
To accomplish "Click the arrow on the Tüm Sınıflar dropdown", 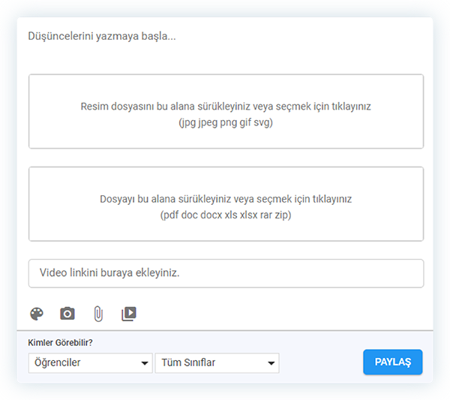I will 271,364.
